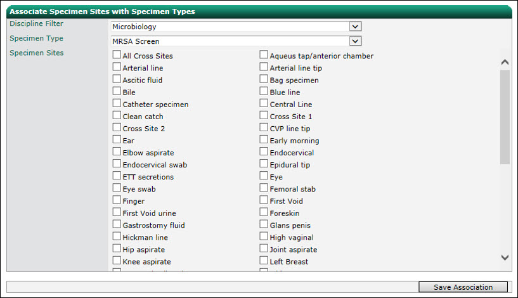Click the Specimen Type label
The width and height of the screenshot is (518, 298).
pos(36,38)
